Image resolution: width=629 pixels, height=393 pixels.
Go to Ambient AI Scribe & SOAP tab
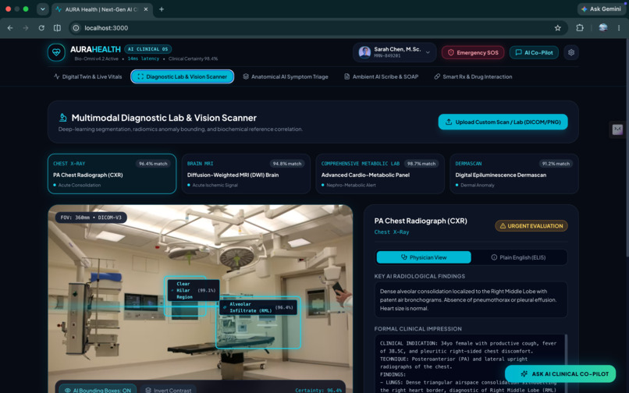381,76
